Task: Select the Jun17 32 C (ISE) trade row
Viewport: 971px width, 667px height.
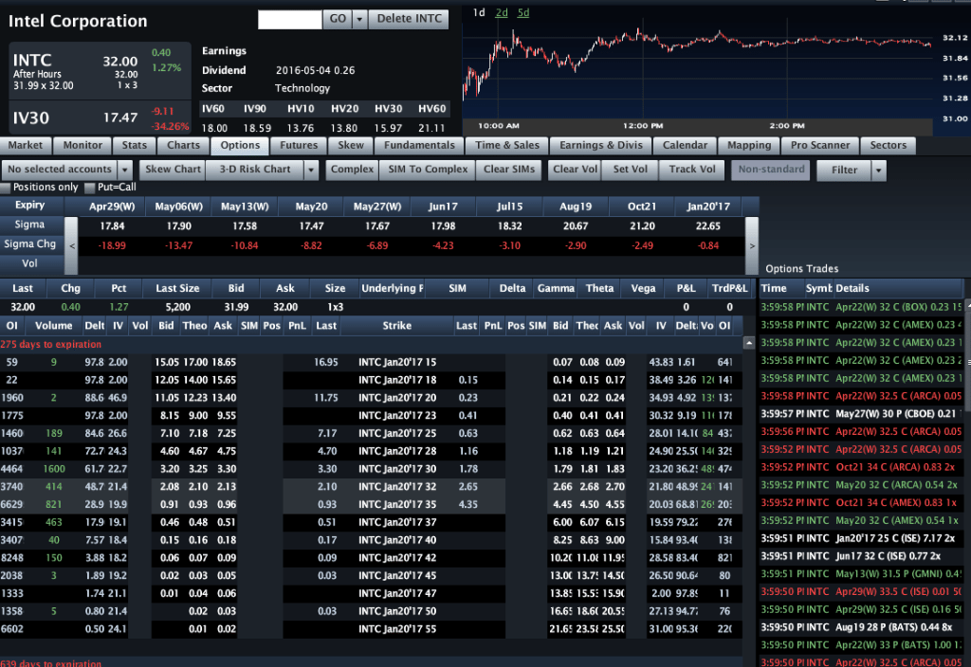Action: point(861,556)
